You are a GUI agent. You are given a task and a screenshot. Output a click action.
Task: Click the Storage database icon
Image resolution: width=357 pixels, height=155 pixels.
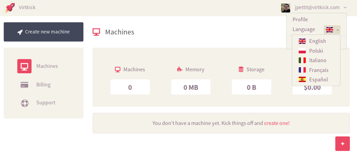point(241,70)
